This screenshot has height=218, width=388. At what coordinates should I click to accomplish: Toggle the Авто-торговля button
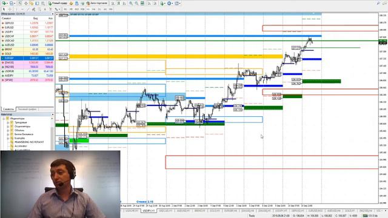pyautogui.click(x=96, y=3)
